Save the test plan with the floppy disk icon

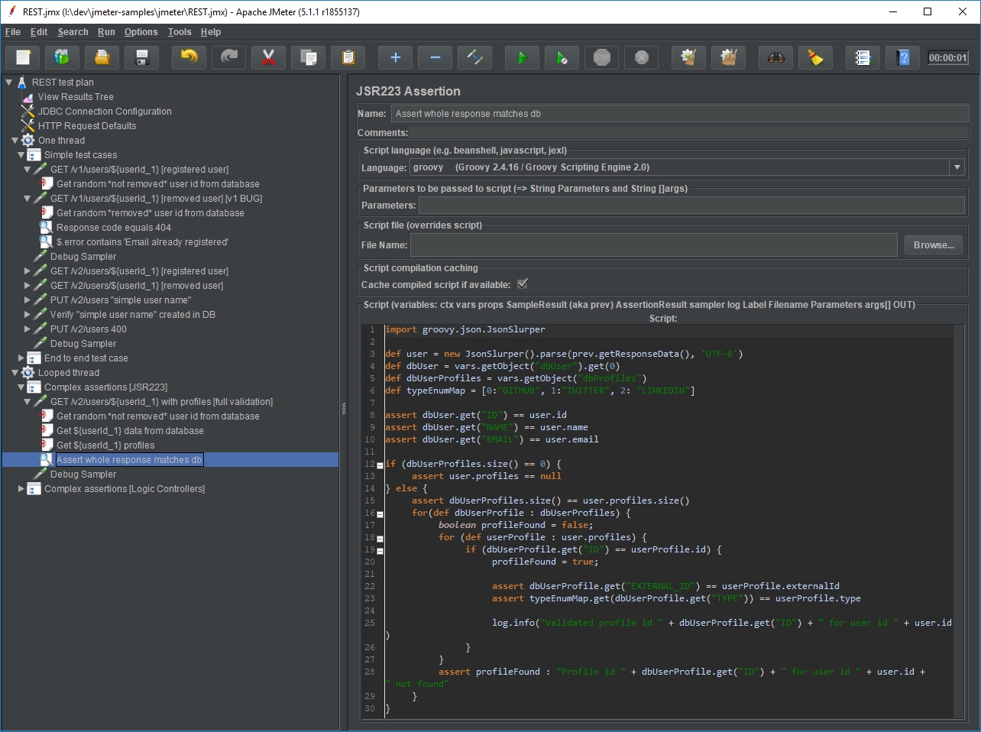pos(142,57)
